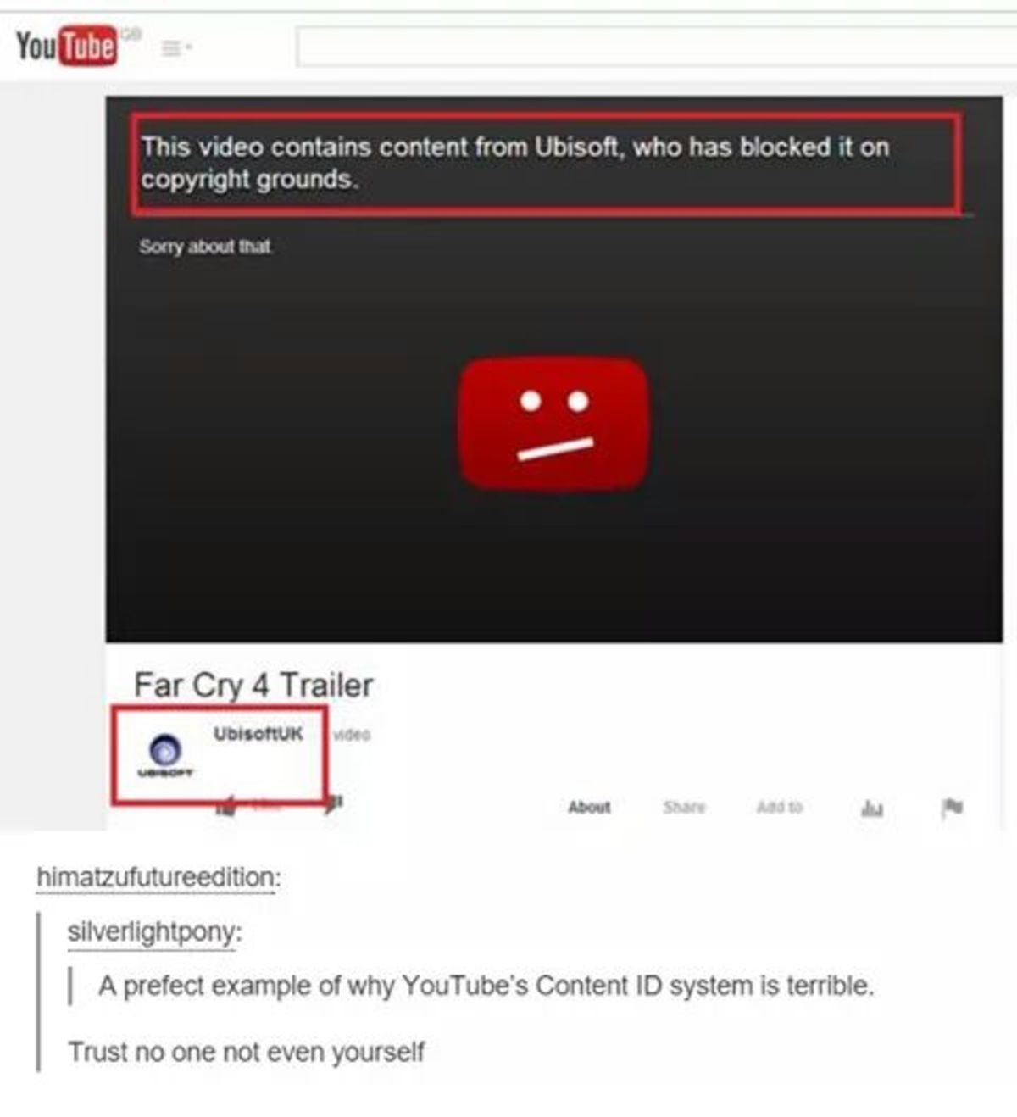1017x1117 pixels.
Task: Open silverlightpony blog link
Action: click(x=154, y=931)
